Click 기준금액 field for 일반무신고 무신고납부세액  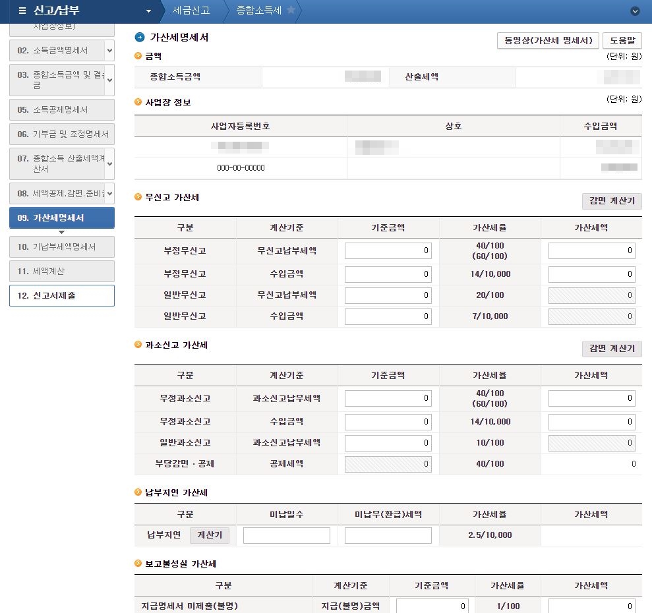[388, 295]
